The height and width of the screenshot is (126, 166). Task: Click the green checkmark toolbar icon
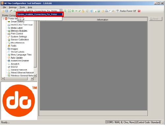pos(80,11)
